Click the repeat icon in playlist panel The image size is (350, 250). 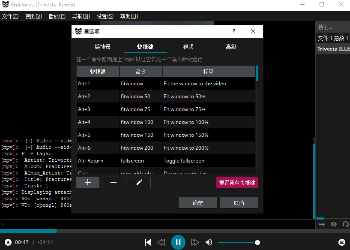(346, 224)
